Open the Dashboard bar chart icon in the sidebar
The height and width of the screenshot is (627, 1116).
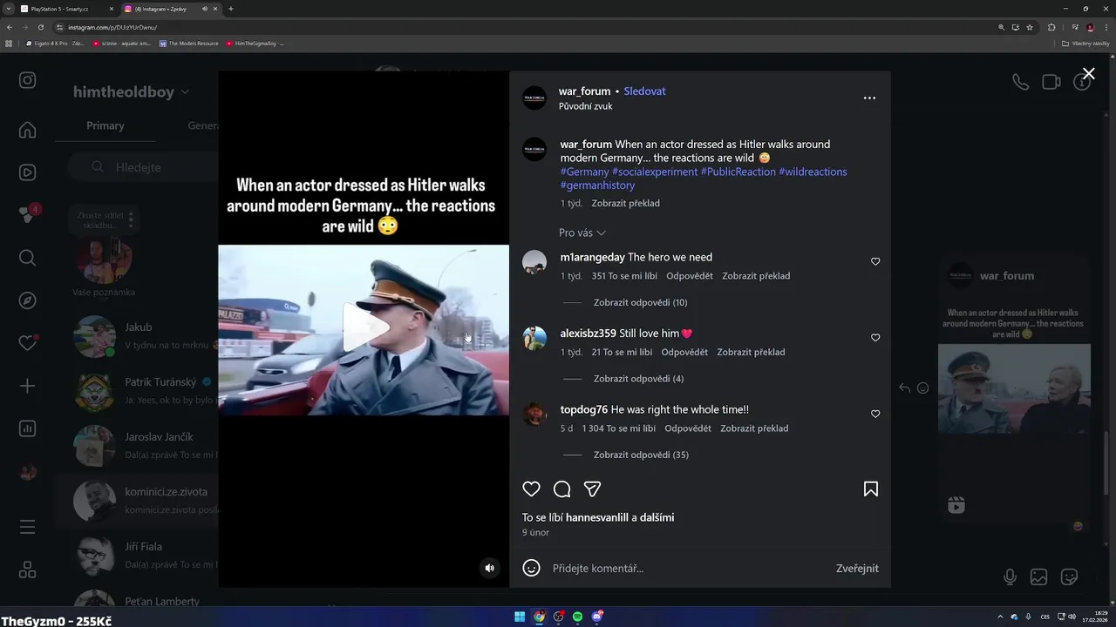pos(28,428)
